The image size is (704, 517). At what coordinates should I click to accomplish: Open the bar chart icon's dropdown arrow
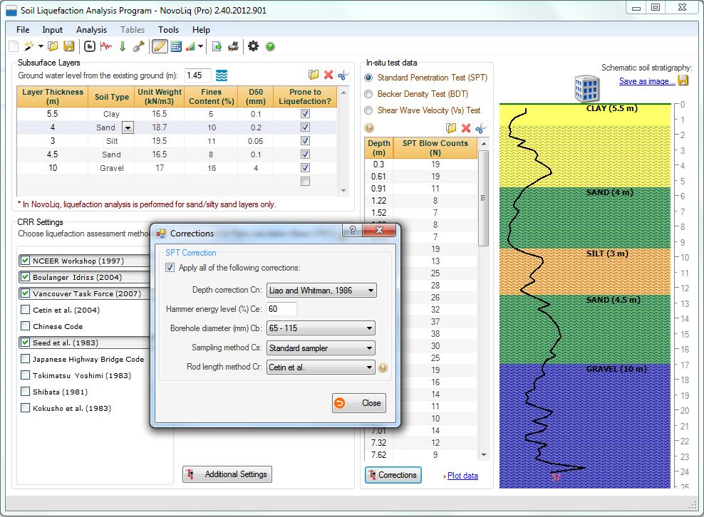[201, 46]
